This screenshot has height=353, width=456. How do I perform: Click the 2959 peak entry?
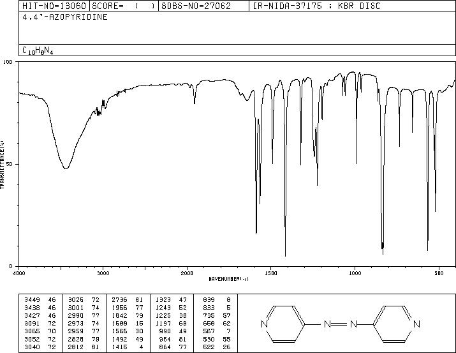76,331
